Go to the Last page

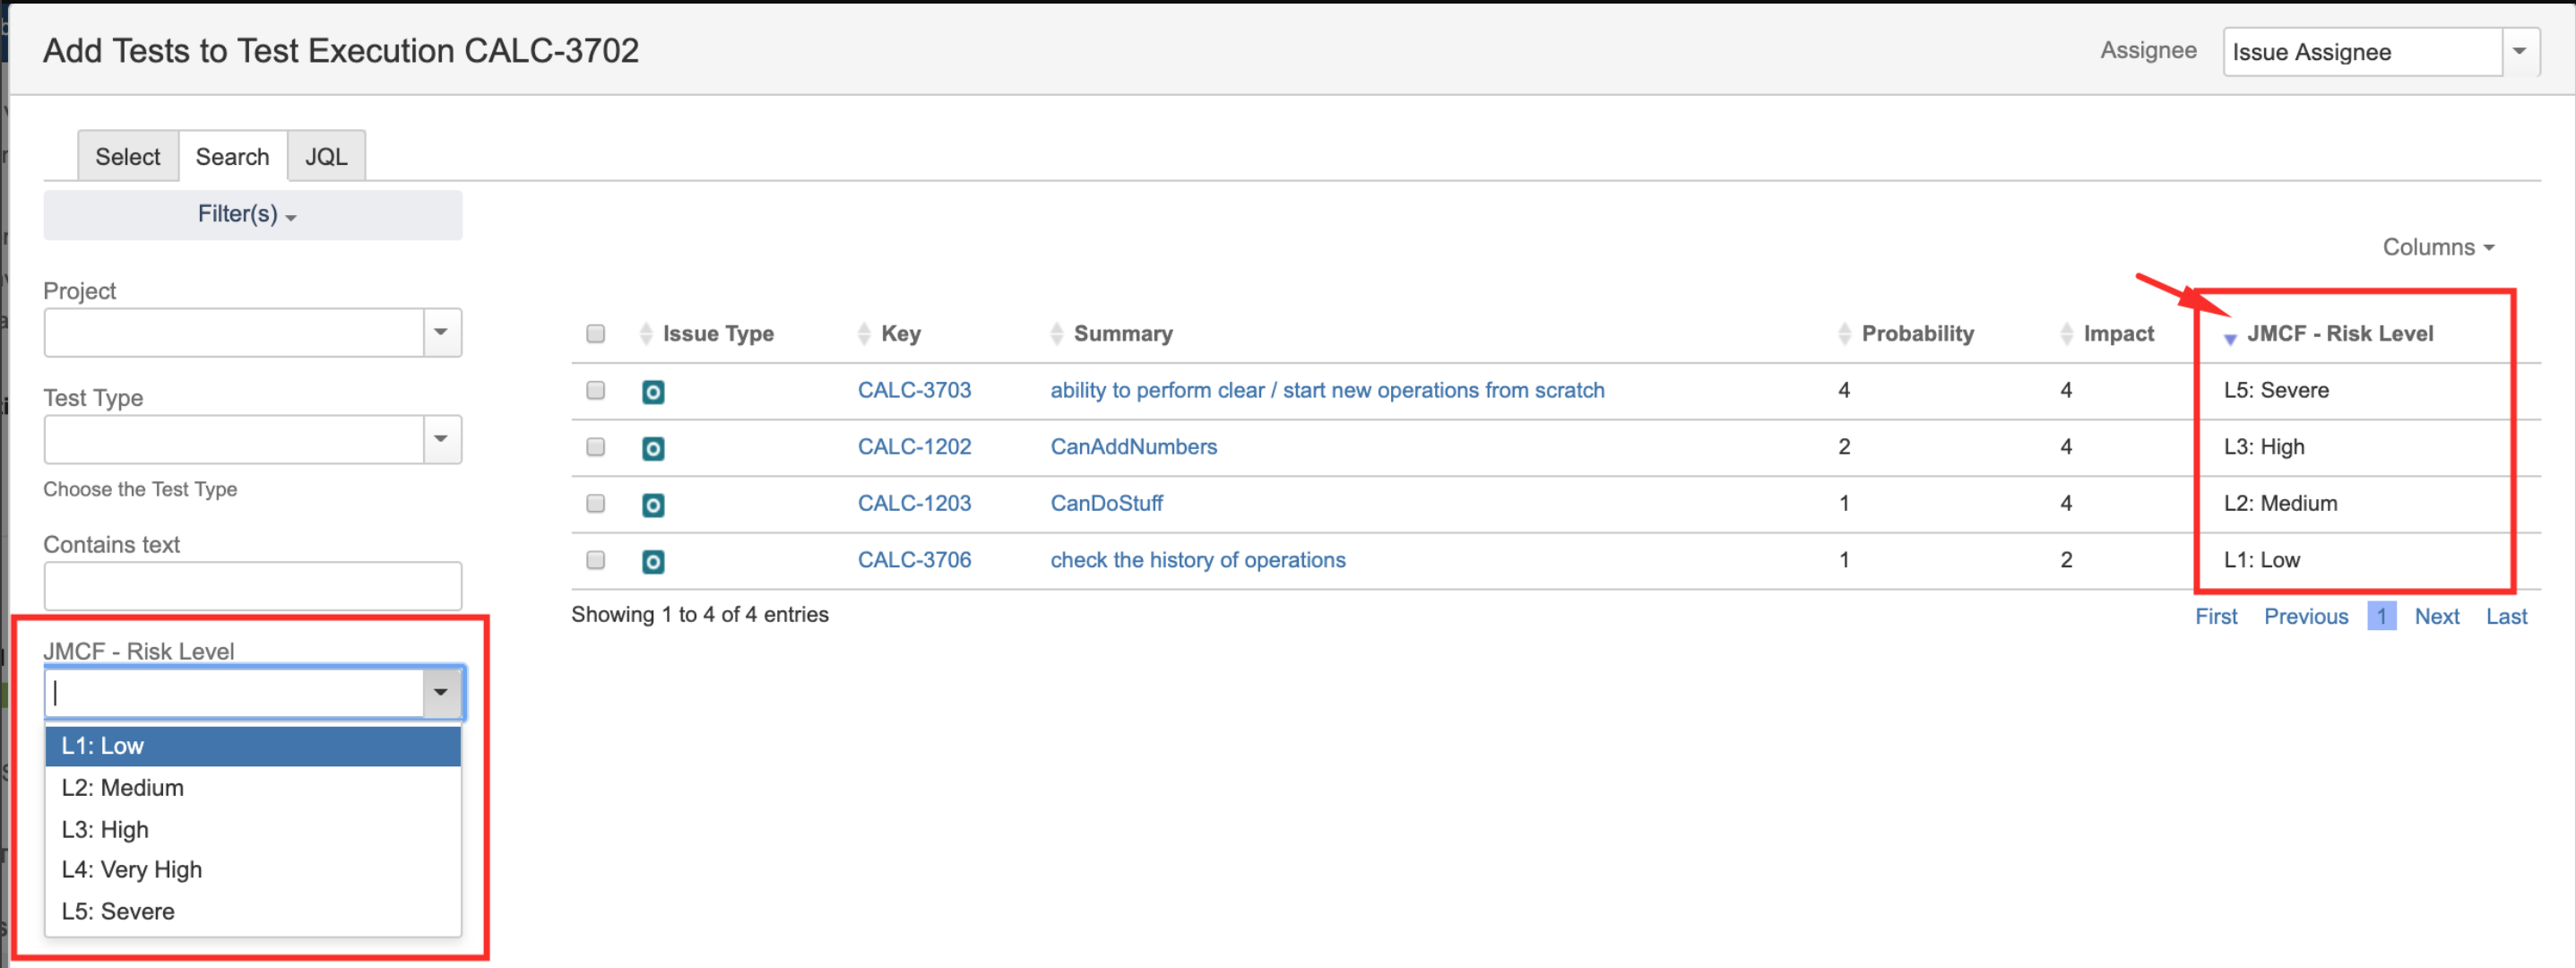click(x=2507, y=617)
